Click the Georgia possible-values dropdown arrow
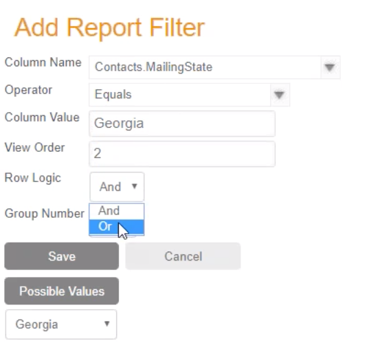365x356 pixels. (x=107, y=324)
